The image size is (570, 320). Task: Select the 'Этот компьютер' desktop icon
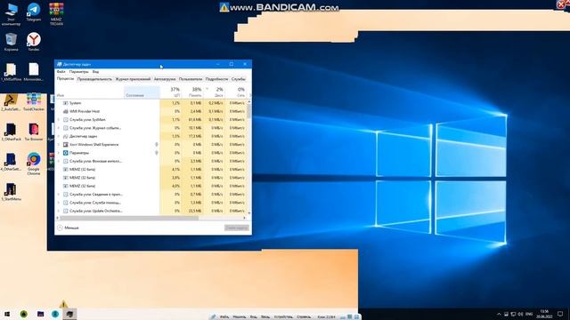tap(11, 14)
